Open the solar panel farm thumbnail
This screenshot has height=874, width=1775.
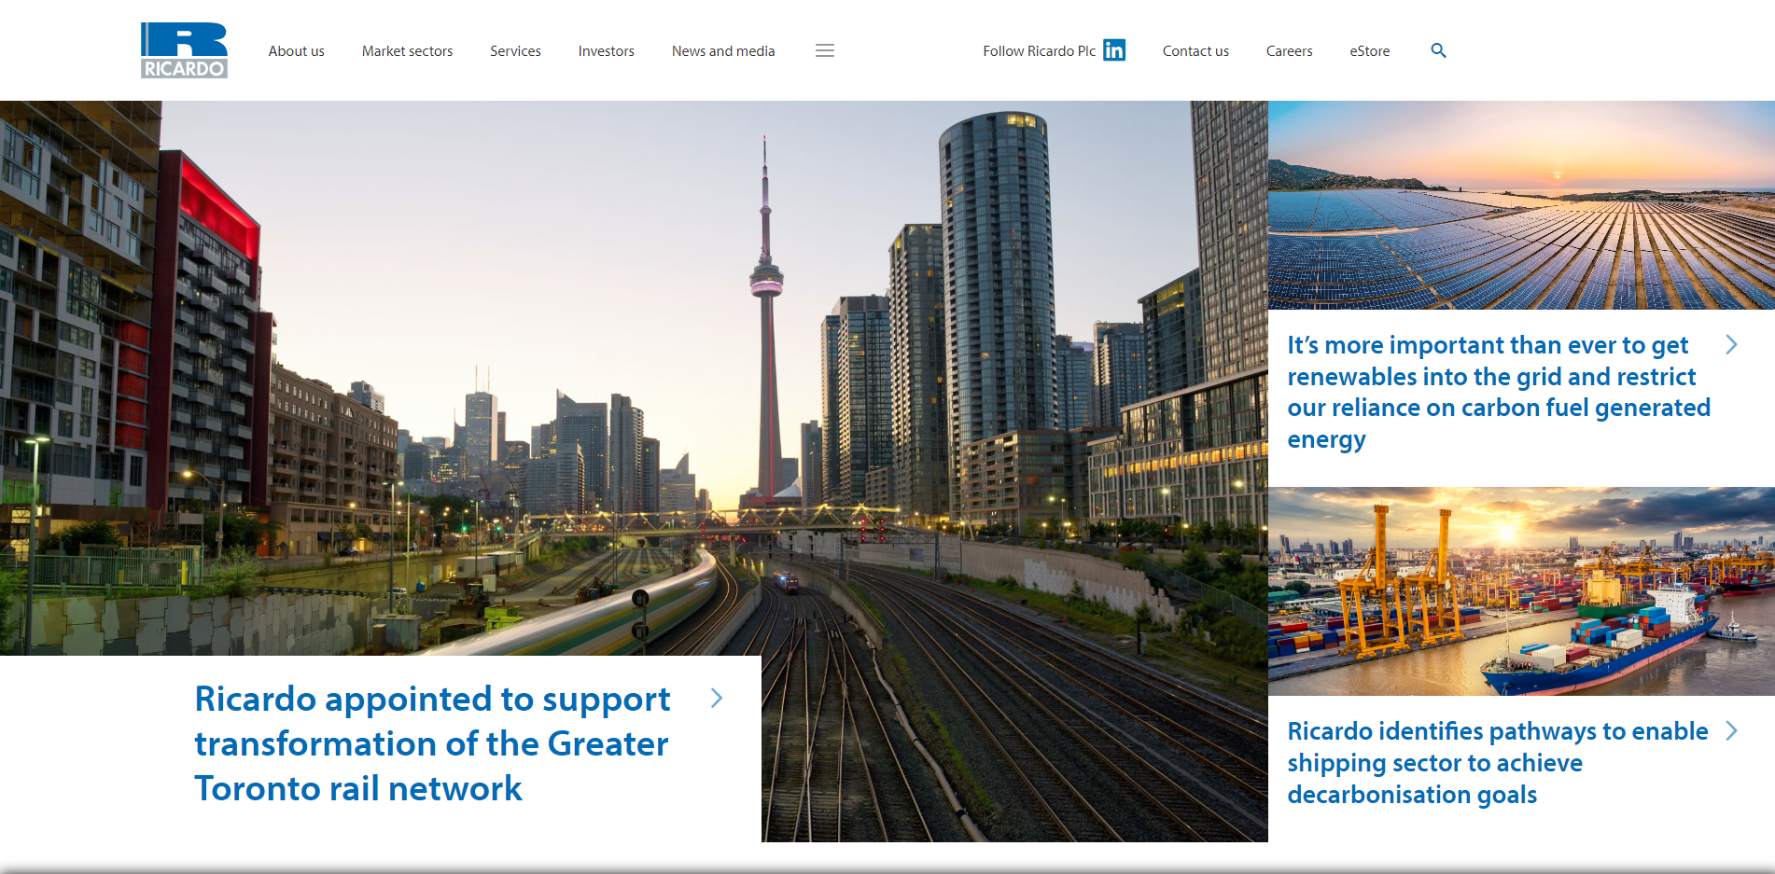[x=1521, y=205]
